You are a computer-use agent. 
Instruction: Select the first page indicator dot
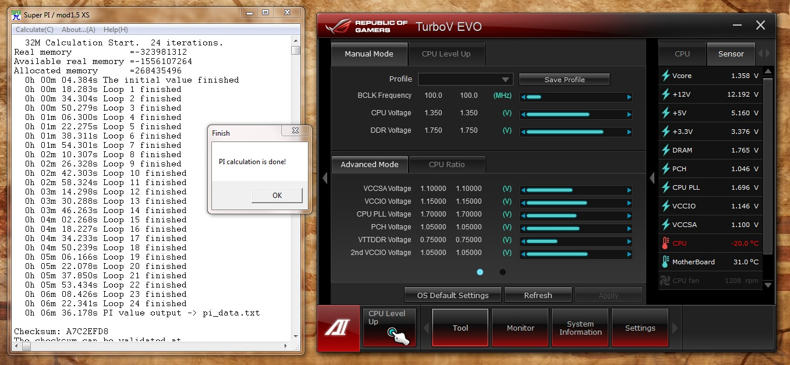coord(480,272)
